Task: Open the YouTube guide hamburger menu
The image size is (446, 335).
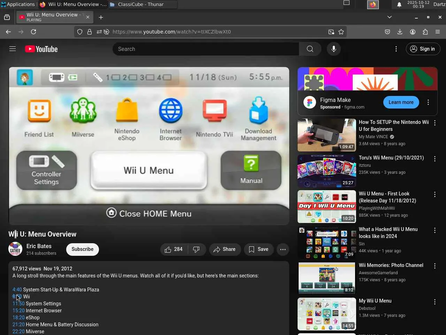Action: (x=13, y=49)
